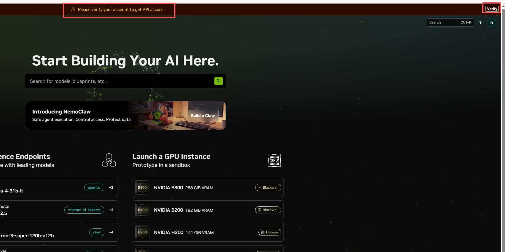
Task: Click the warning triangle icon in banner
Action: click(73, 10)
